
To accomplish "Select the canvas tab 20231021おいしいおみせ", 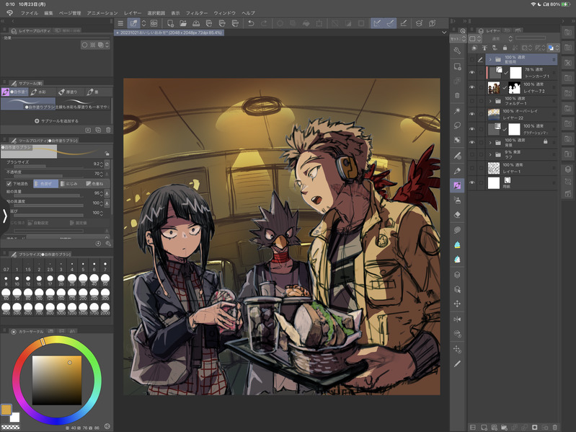I will (x=169, y=32).
